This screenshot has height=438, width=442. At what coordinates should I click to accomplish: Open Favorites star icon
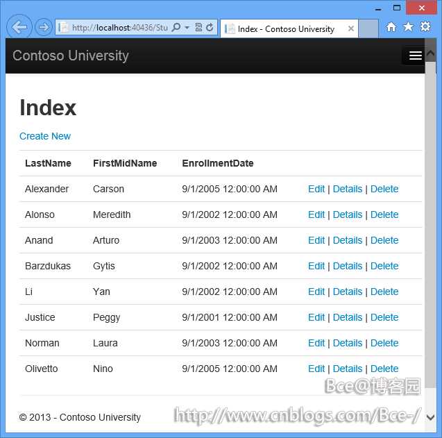click(408, 27)
